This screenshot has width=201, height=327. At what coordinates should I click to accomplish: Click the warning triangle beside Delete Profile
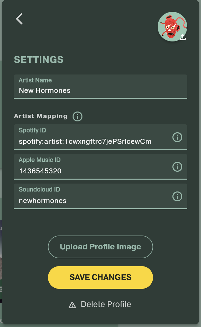point(72,305)
